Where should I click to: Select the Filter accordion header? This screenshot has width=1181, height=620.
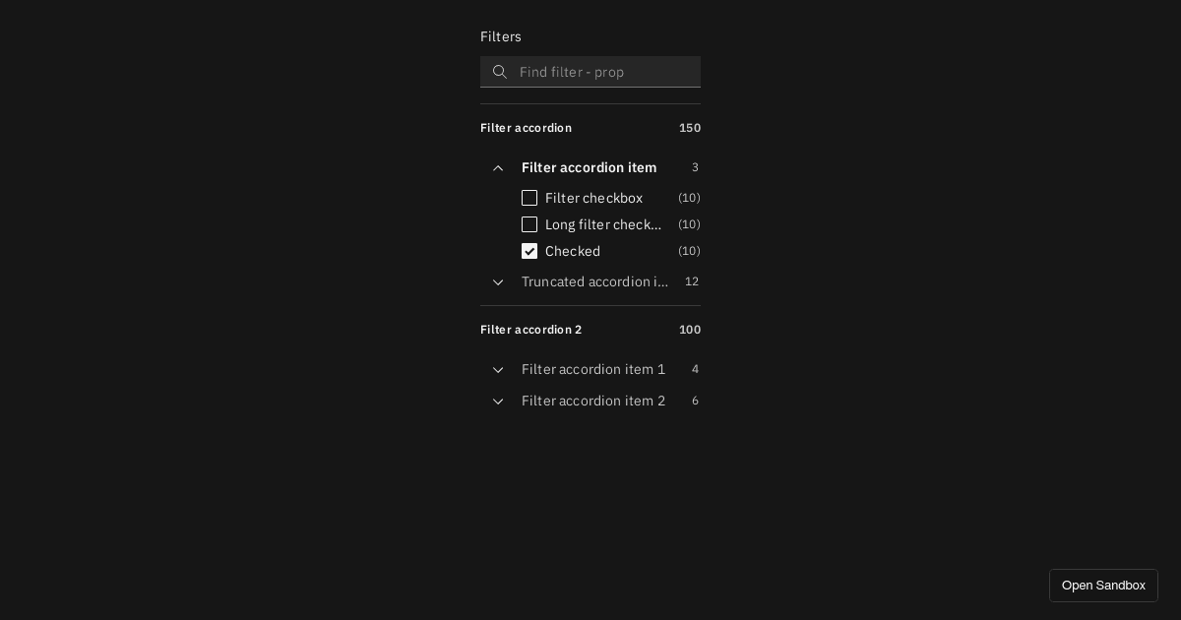(x=526, y=128)
